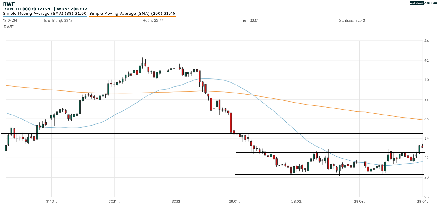
Task: Click the 30.12. x-axis date marker
Action: 177,201
